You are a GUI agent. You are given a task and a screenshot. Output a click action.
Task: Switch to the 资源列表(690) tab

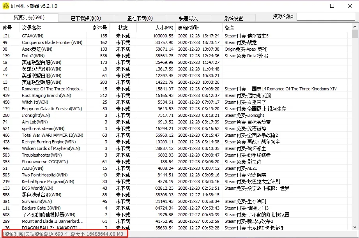point(29,18)
